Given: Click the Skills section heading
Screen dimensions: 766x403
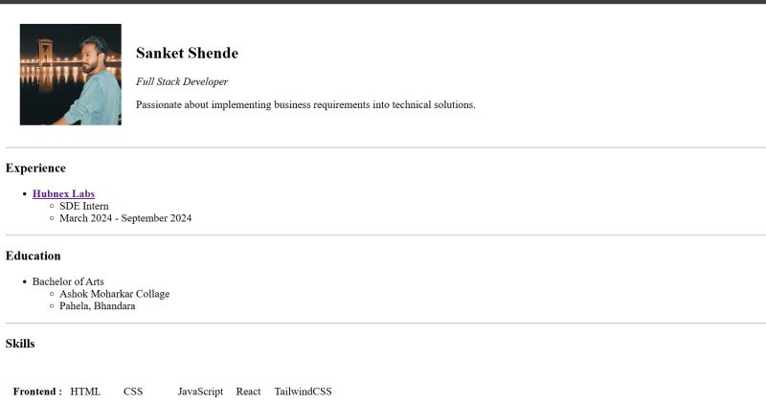Looking at the screenshot, I should click(20, 344).
